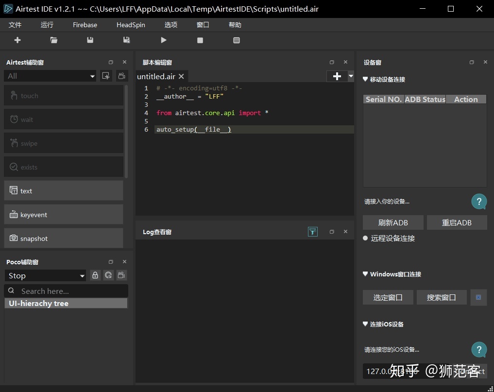Undock the Log查看窗 panel

point(332,232)
